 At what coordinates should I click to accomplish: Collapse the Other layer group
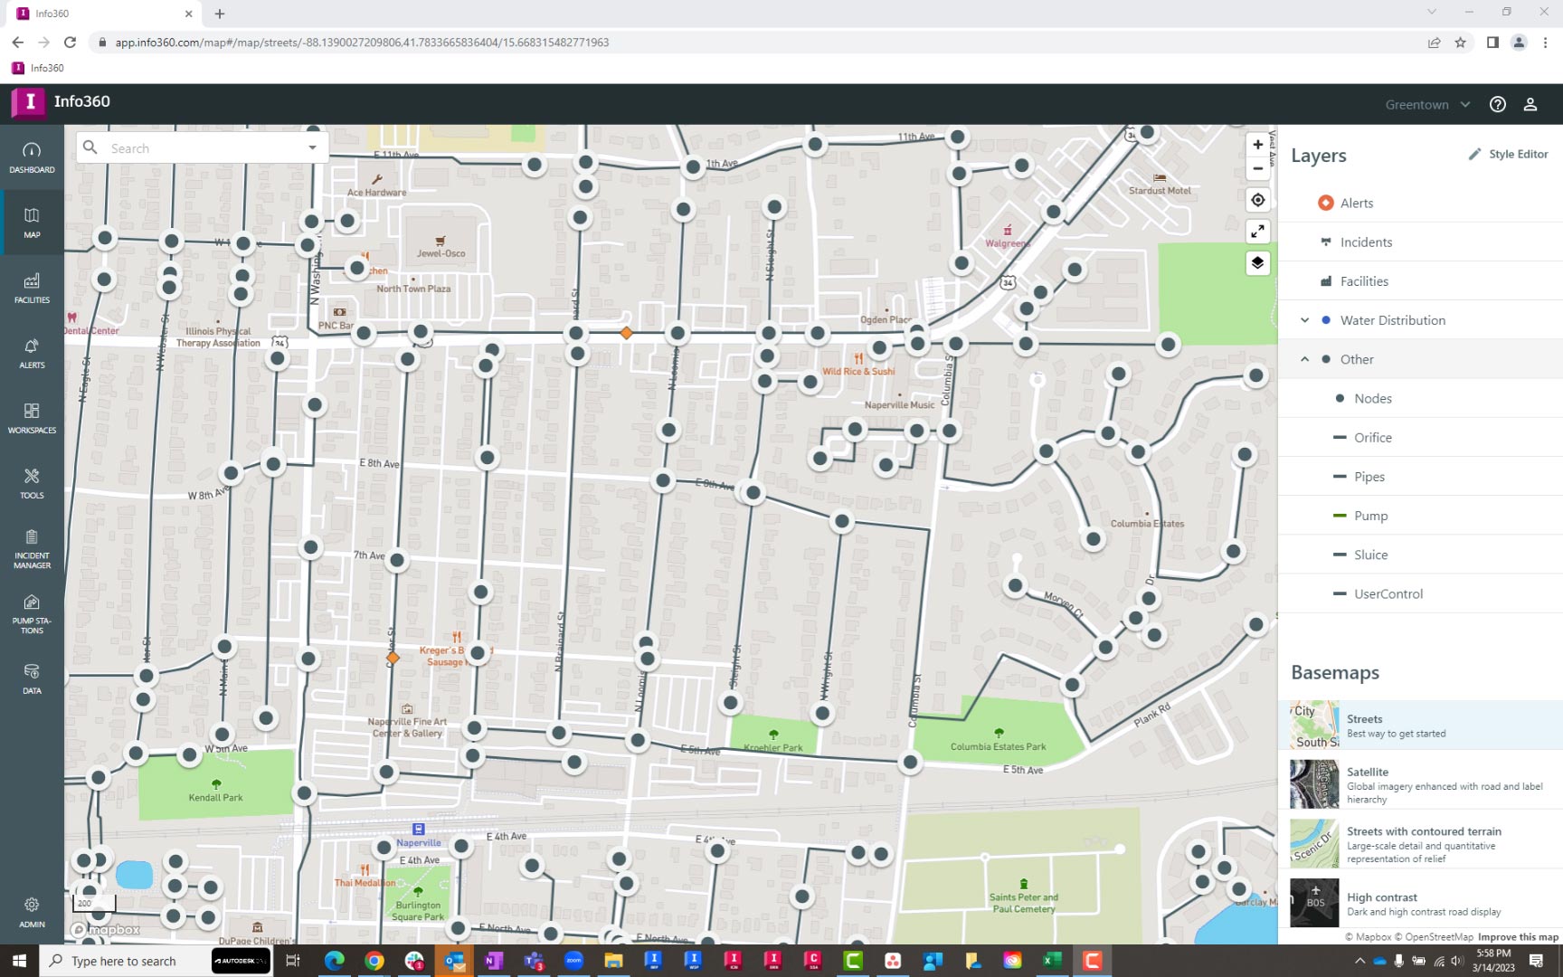(1304, 359)
